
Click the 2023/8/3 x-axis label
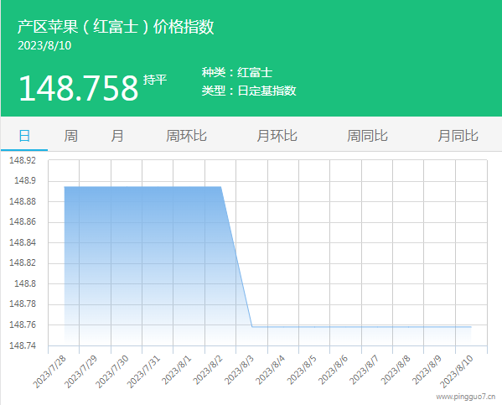click(x=239, y=370)
